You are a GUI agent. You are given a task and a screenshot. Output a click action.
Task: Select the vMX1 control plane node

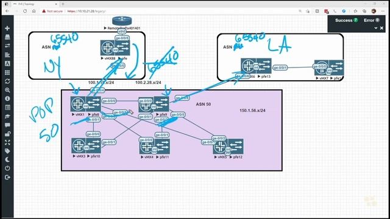point(78,104)
